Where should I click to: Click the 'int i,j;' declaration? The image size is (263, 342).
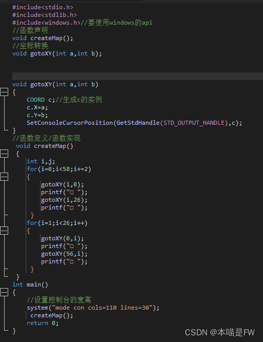41,161
